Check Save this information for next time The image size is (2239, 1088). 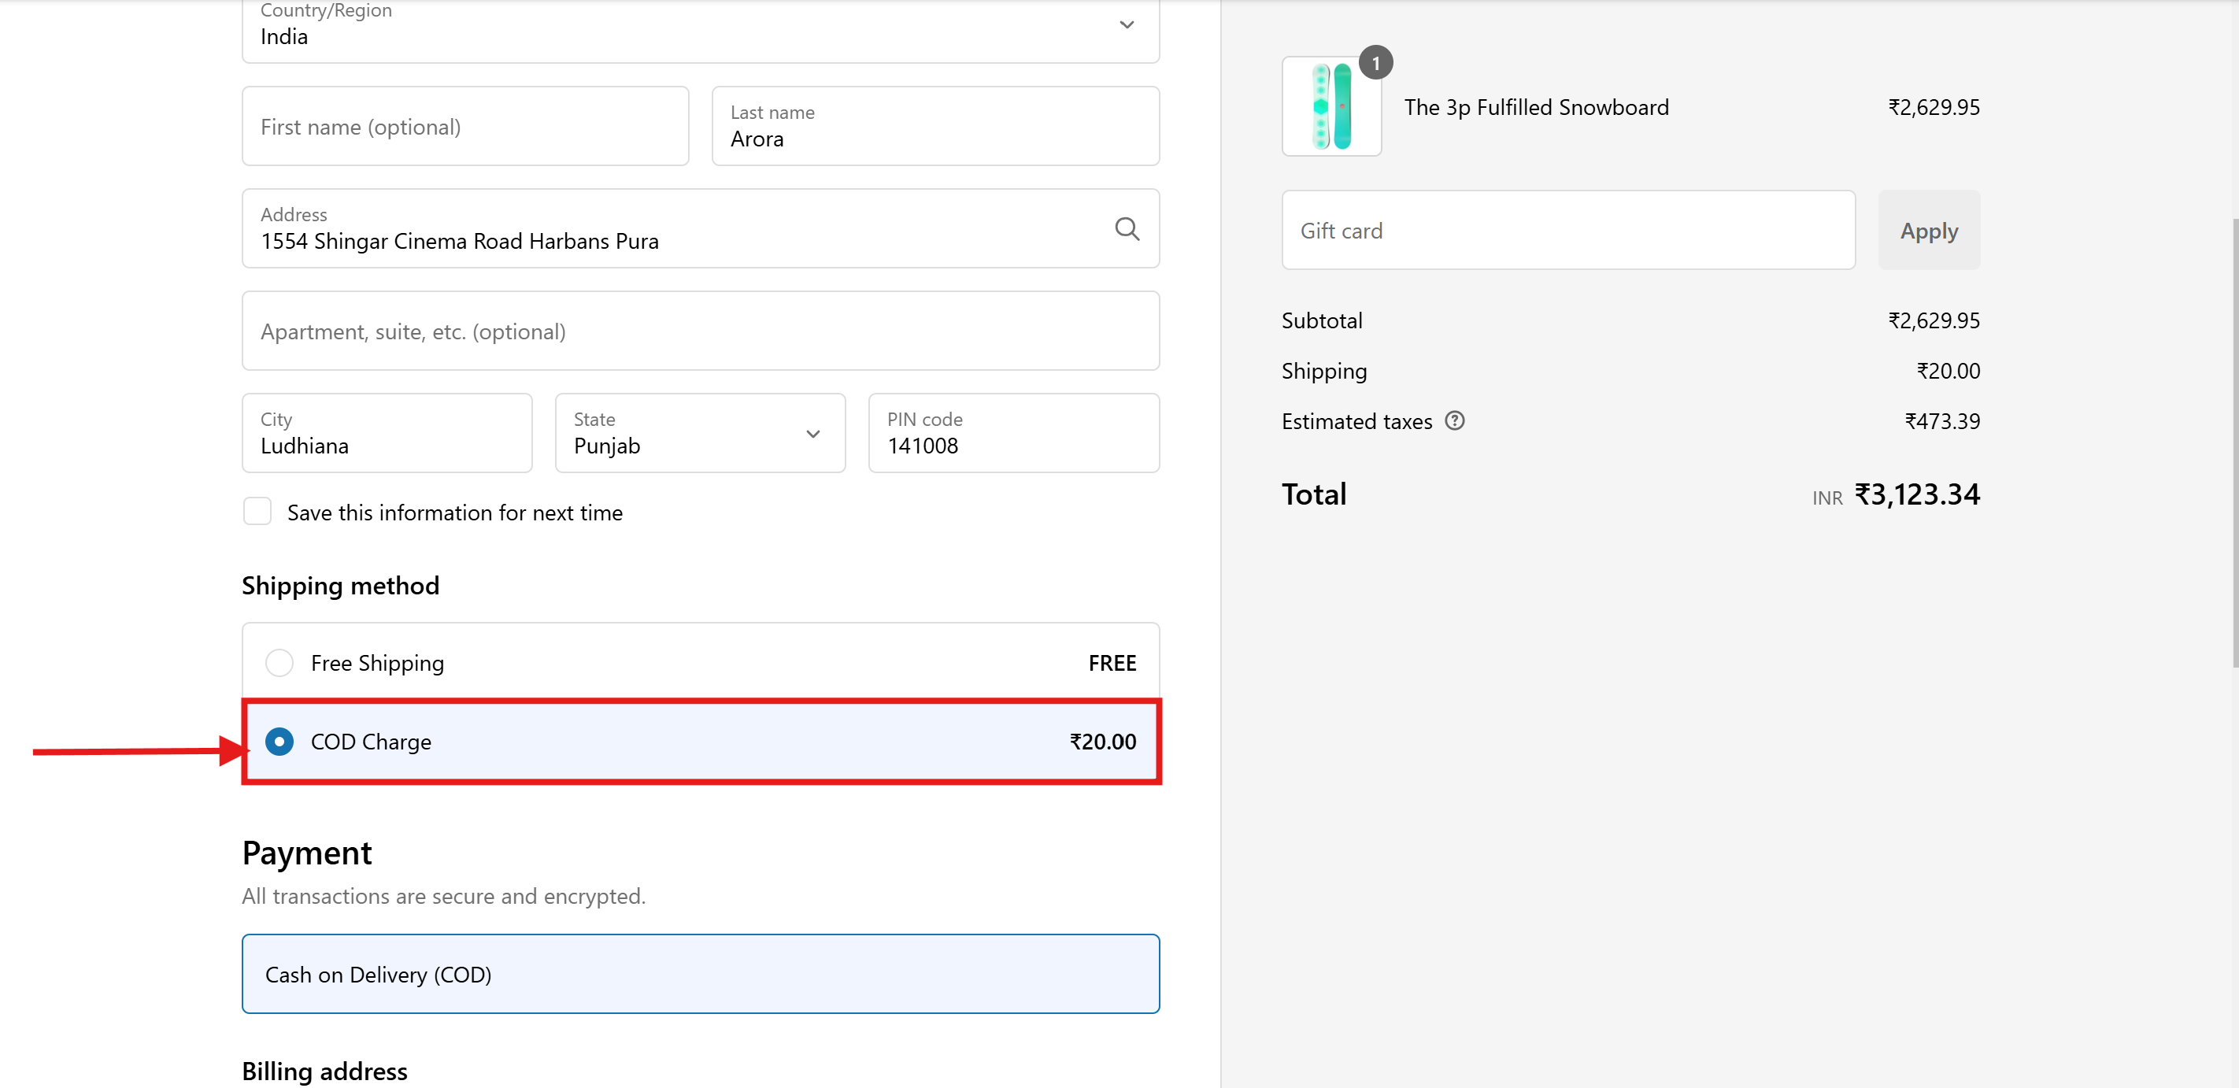click(257, 512)
